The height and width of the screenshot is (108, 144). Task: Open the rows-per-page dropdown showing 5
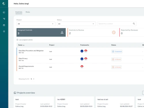[x=33, y=79]
